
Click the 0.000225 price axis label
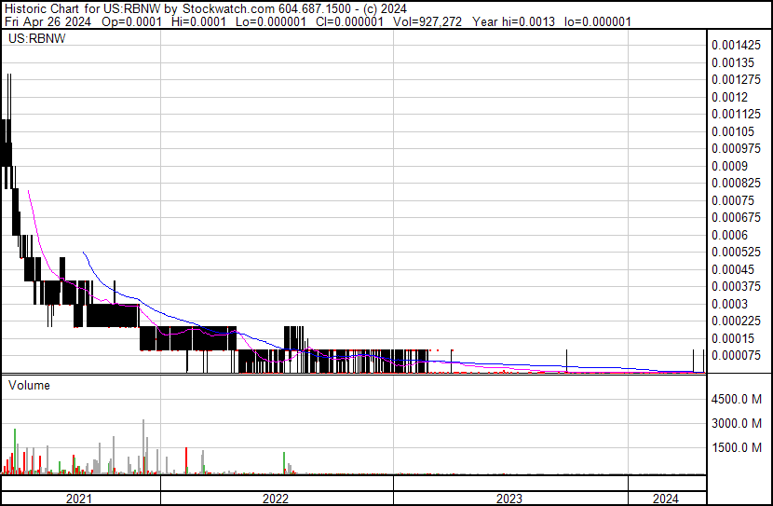[736, 321]
